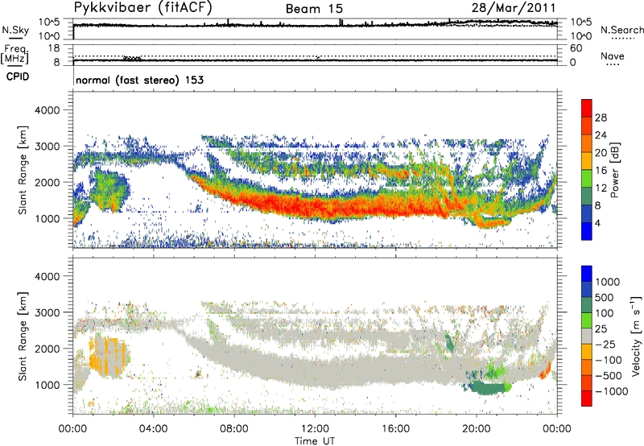Viewport: 644px width, 446px height.
Task: Click the bright blue bottom Power colorbar segment
Action: point(587,231)
